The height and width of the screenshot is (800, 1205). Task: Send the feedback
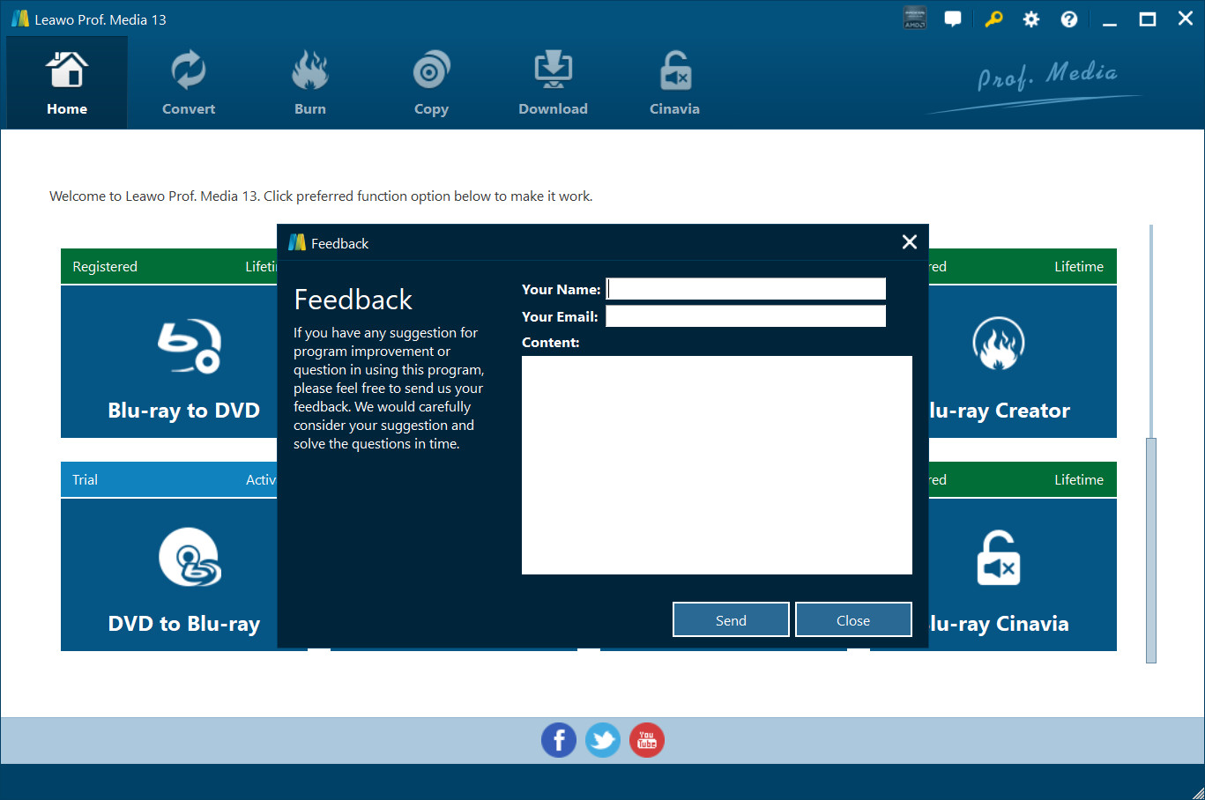[x=731, y=619]
